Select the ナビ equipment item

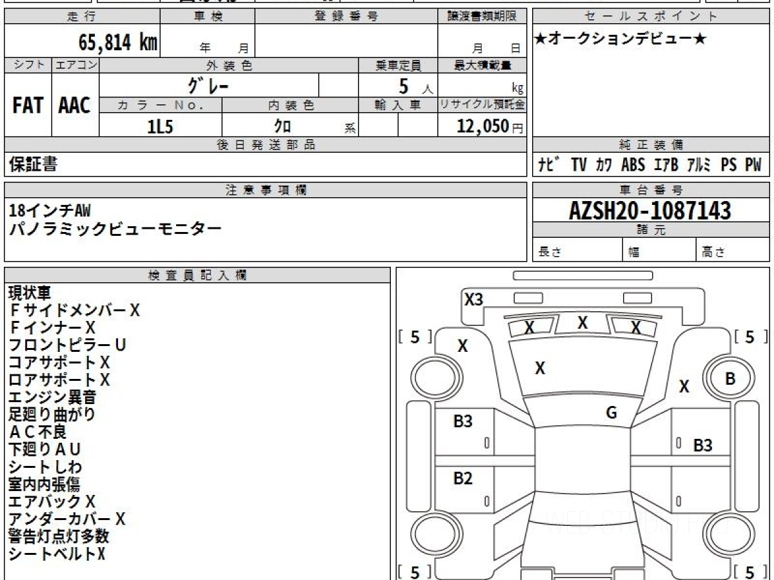coord(549,165)
